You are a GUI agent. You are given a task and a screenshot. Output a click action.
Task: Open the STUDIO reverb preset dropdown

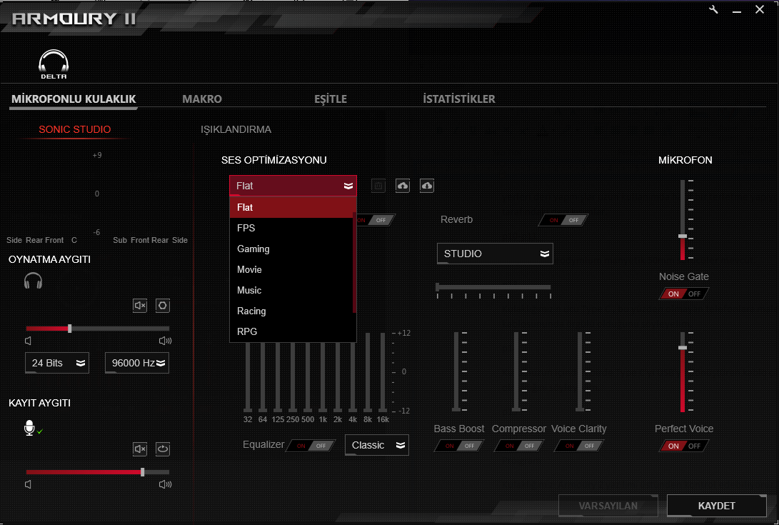point(495,254)
